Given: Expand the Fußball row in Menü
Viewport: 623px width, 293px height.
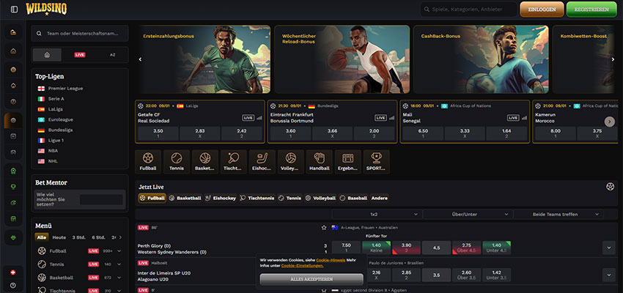Looking at the screenshot, I should pos(119,251).
